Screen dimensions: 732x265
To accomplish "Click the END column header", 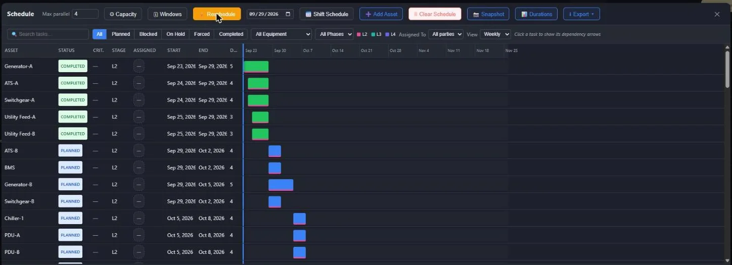I will pos(203,50).
